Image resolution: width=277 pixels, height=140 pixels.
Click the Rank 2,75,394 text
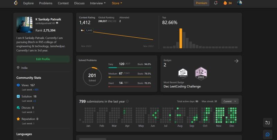pos(45,30)
